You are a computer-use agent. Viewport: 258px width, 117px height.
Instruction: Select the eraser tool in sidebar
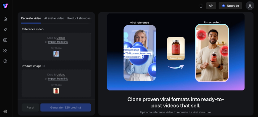point(5,29)
